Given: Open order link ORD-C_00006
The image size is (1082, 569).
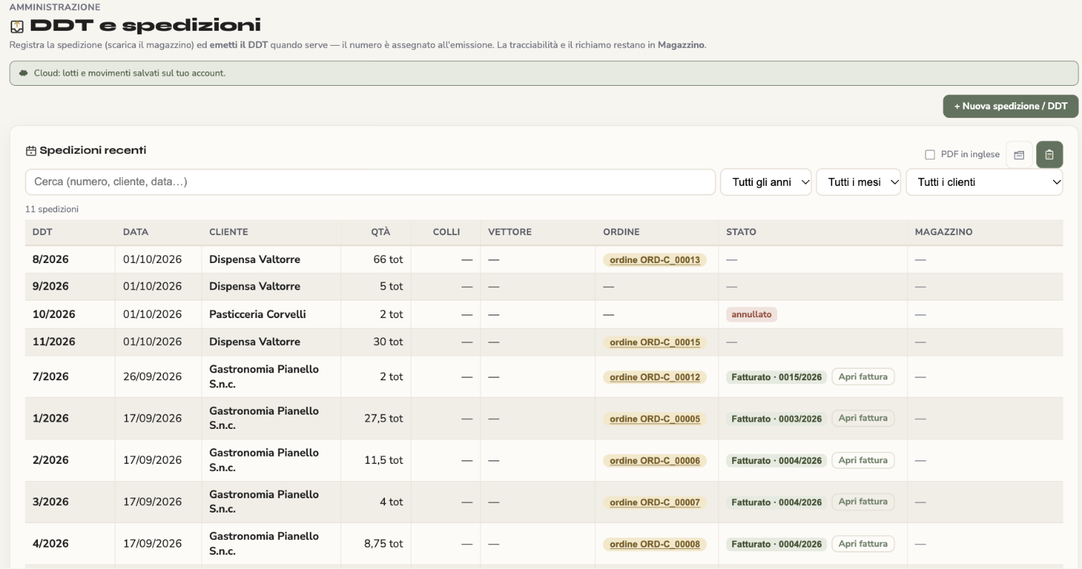Looking at the screenshot, I should (655, 461).
